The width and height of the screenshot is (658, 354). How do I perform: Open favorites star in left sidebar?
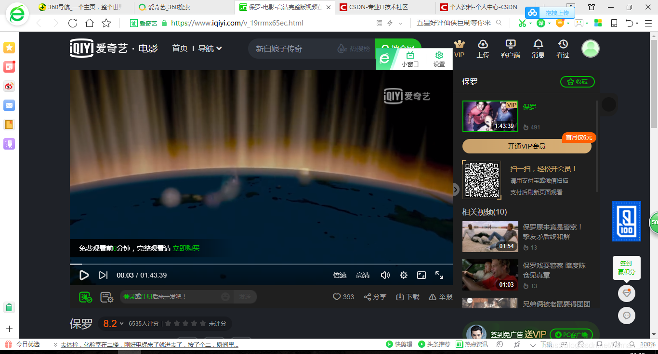click(x=9, y=48)
